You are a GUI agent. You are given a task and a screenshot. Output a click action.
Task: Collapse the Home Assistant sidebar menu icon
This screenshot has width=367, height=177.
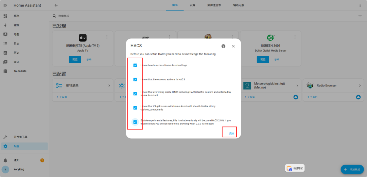pos(5,5)
